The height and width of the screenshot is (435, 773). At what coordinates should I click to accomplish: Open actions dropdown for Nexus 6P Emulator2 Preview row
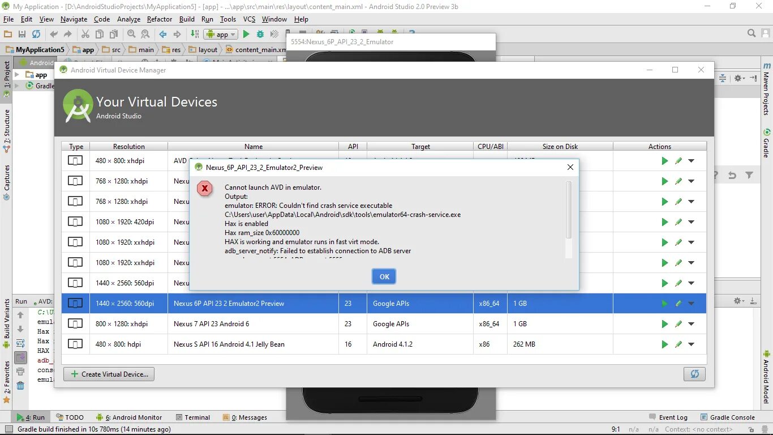[691, 304]
